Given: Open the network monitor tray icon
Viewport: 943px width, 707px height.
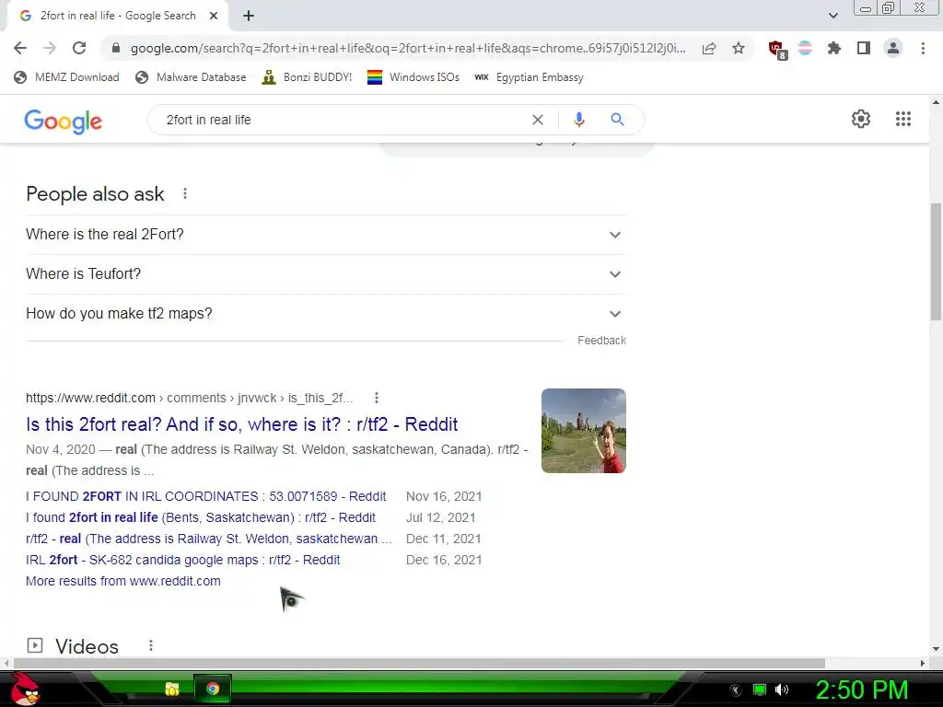Looking at the screenshot, I should (760, 690).
